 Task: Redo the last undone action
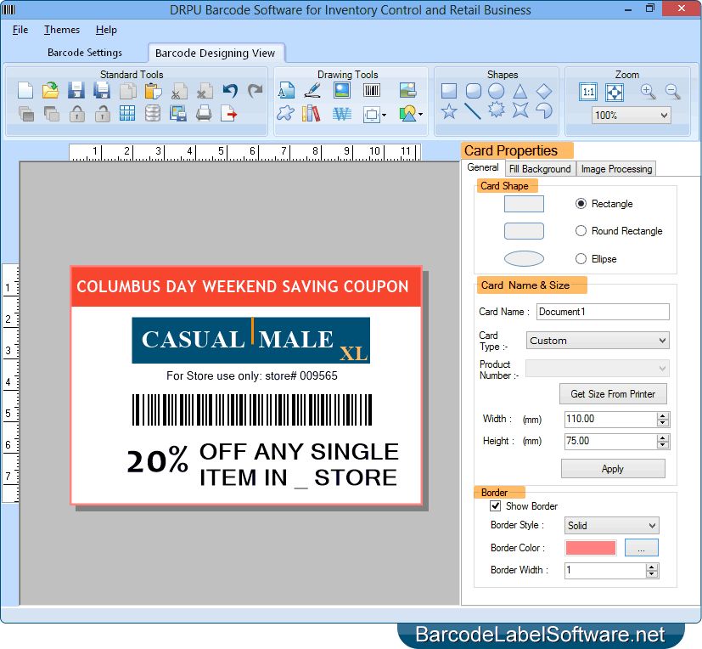coord(256,91)
